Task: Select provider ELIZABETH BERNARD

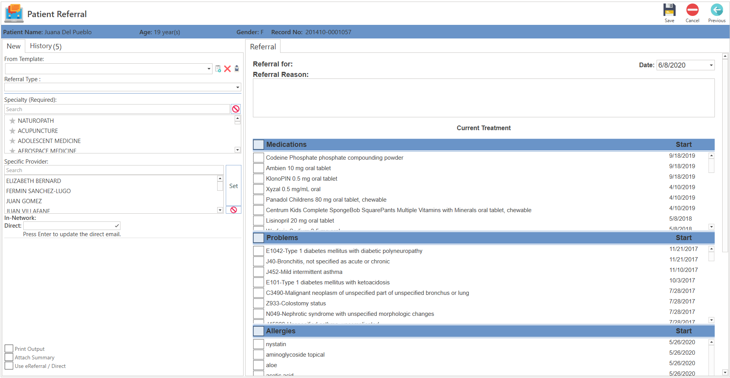Action: click(33, 181)
